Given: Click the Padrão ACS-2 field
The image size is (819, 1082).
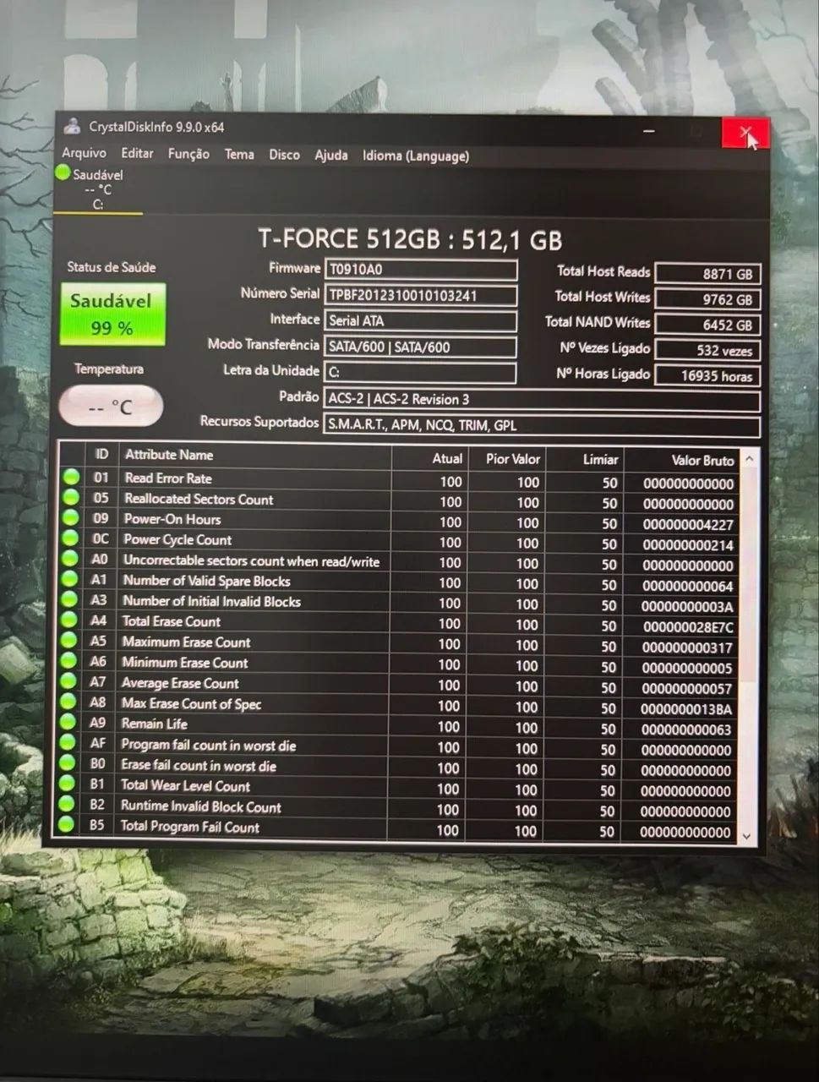Looking at the screenshot, I should point(542,399).
